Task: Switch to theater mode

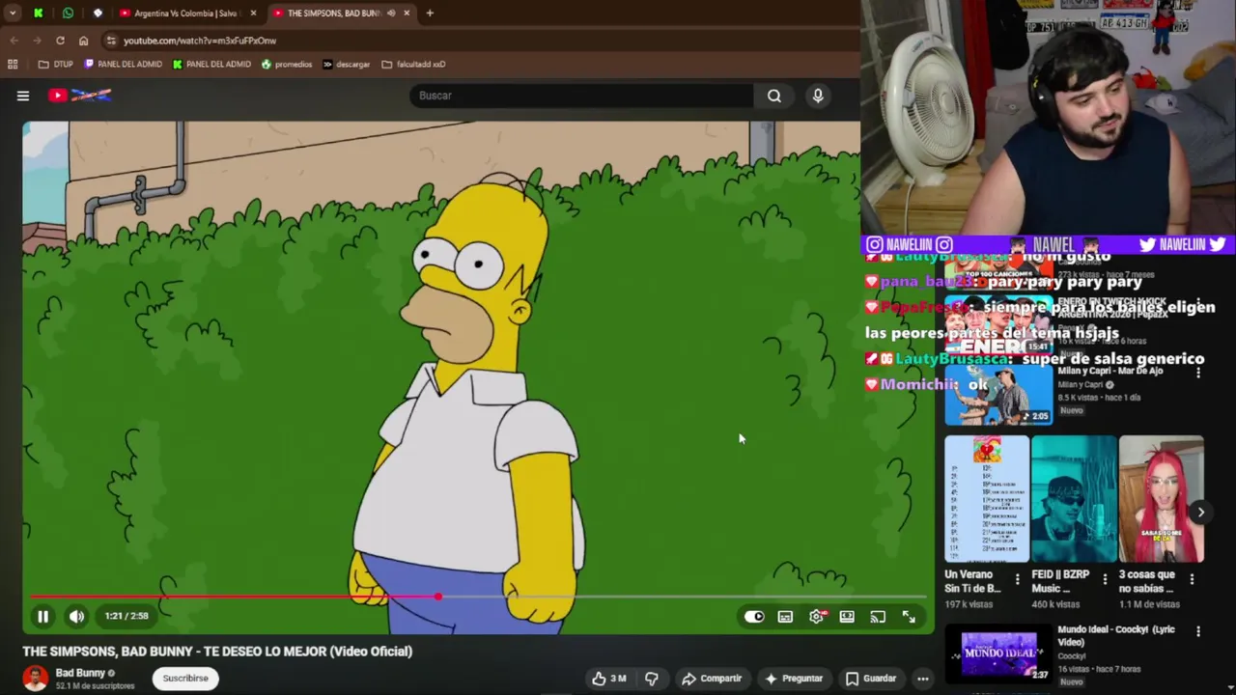Action: (x=847, y=617)
